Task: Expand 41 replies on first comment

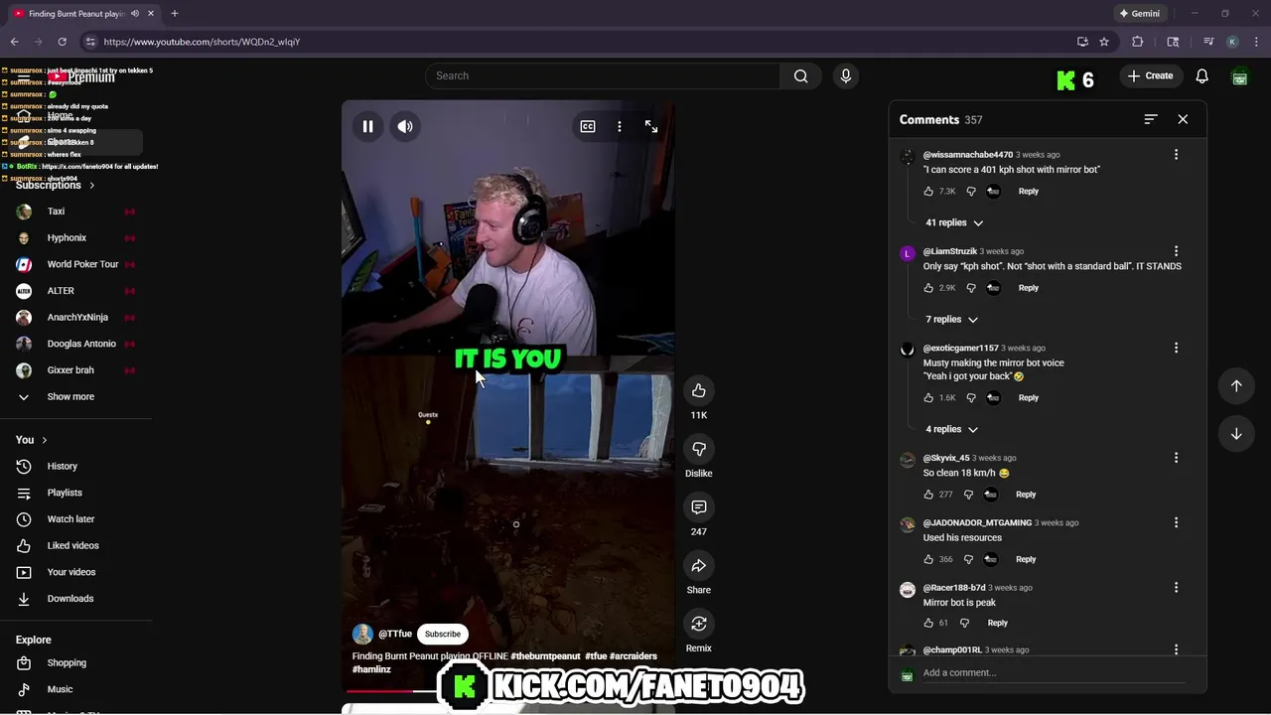Action: (x=954, y=222)
